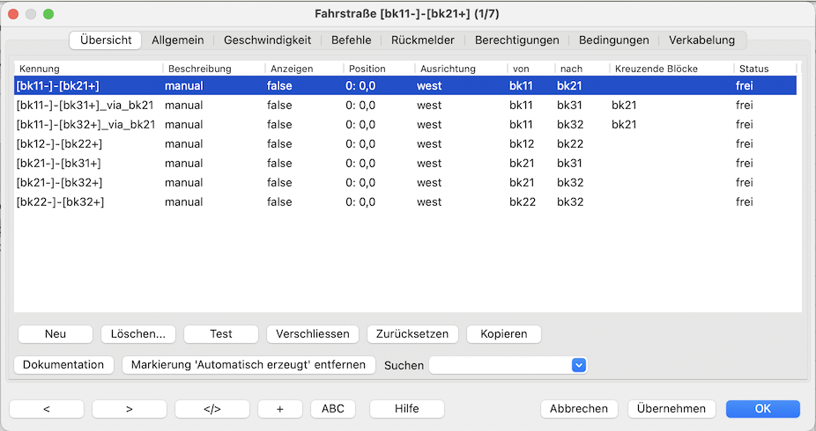Viewport: 816px width, 431px height.
Task: Close the window with red button
Action: pyautogui.click(x=14, y=14)
